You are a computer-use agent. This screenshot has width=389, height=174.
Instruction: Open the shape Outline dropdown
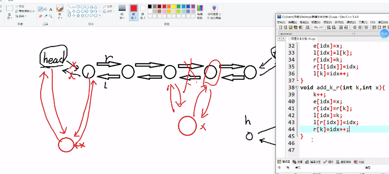pyautogui.click(x=108, y=7)
